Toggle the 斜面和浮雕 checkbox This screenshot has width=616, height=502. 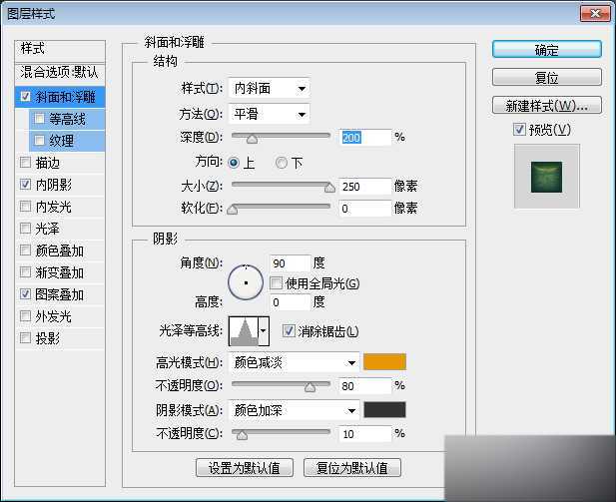(x=25, y=97)
